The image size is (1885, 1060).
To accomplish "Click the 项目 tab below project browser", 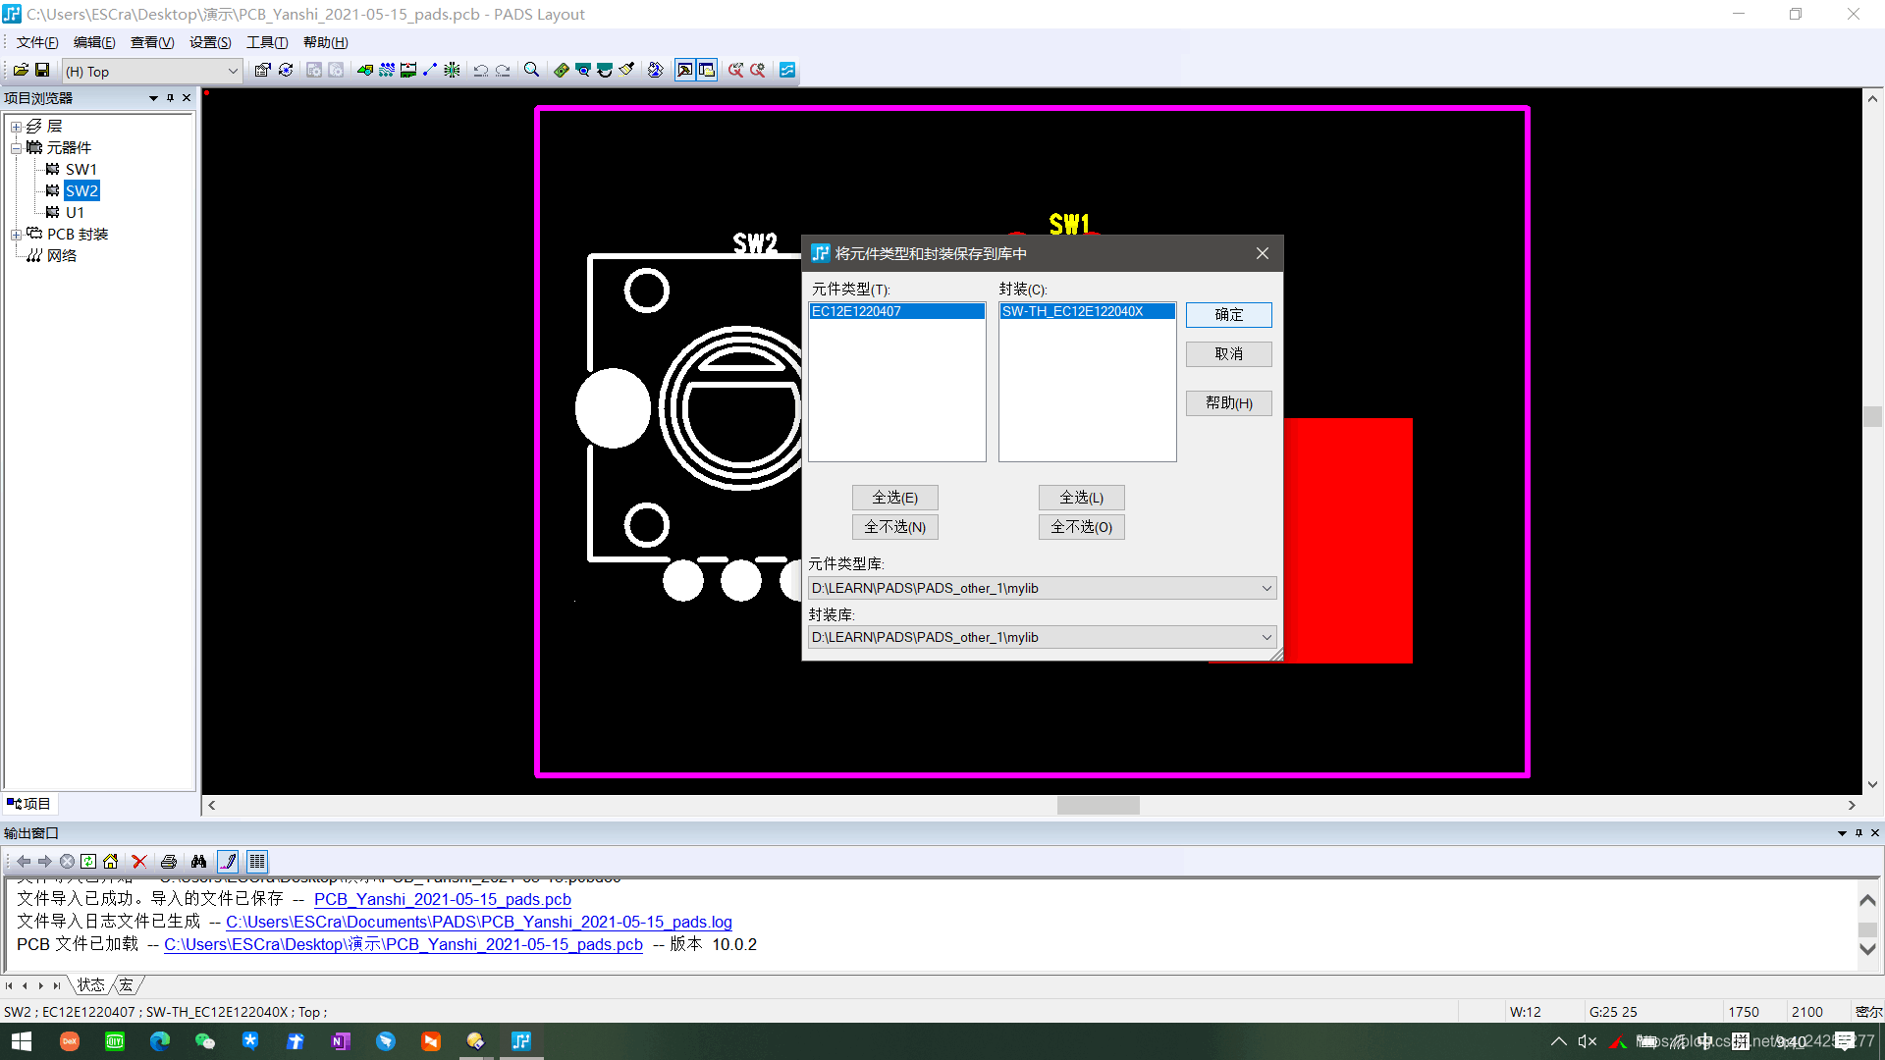I will point(29,804).
